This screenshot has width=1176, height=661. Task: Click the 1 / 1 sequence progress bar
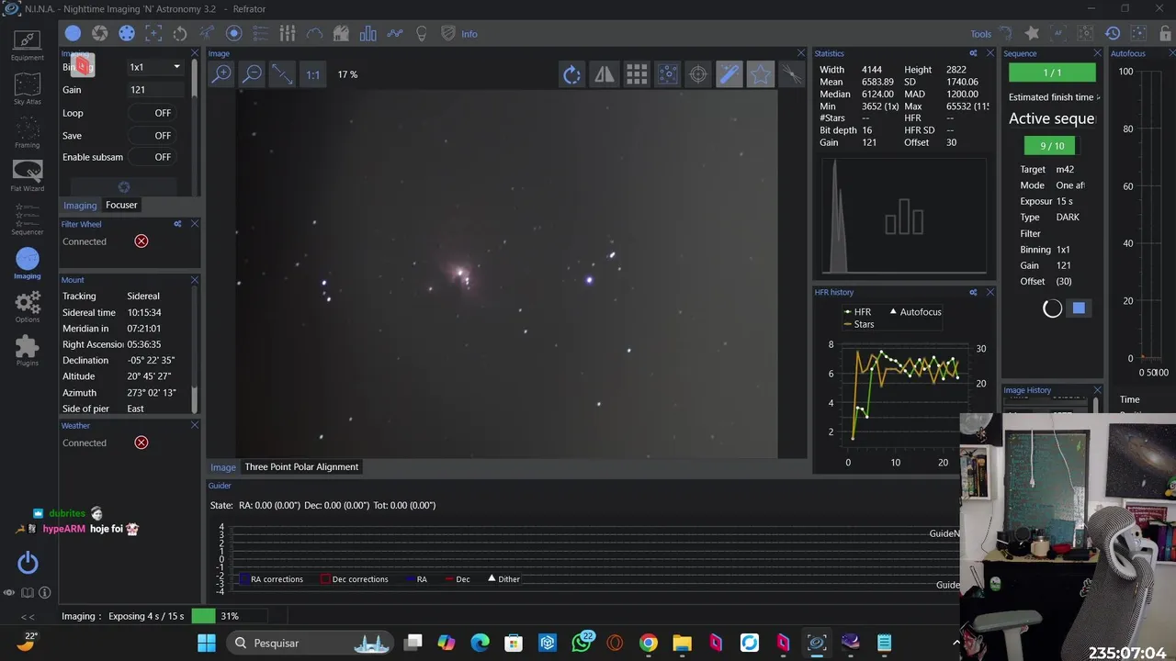(1052, 73)
